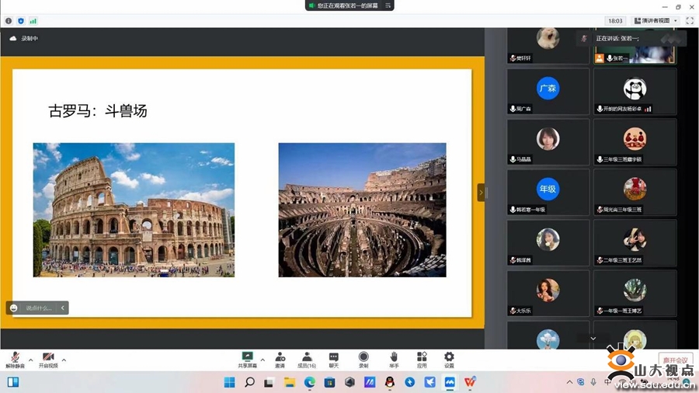699x393 pixels.
Task: Raise hand with the 举手 icon
Action: pos(394,359)
